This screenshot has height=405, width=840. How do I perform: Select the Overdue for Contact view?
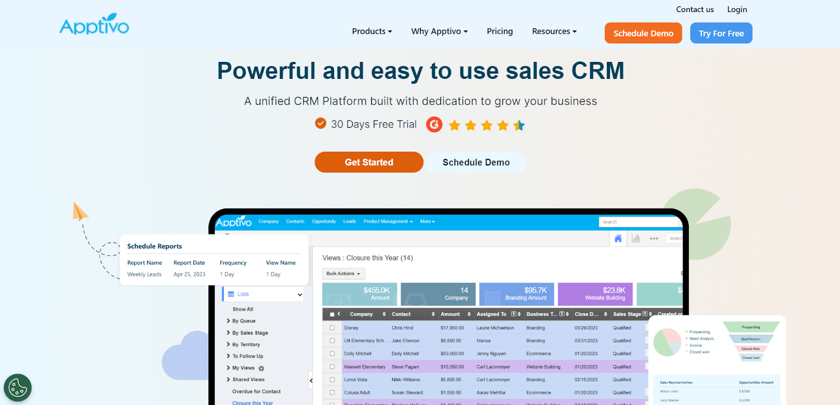point(256,392)
